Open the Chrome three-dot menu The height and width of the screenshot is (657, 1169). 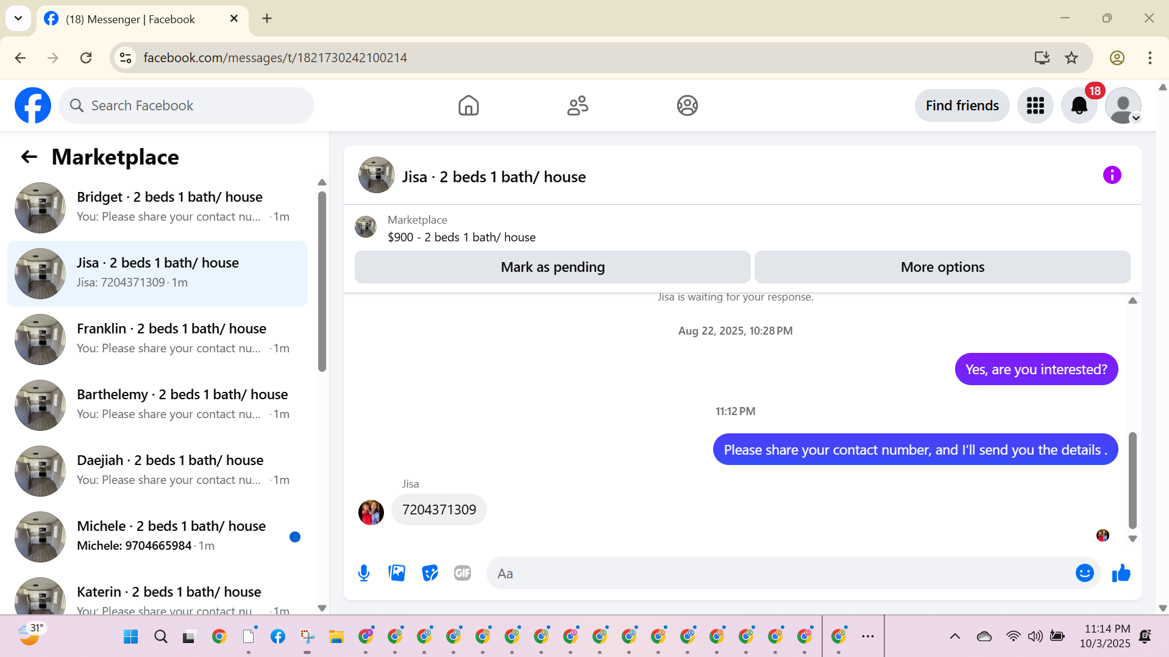click(x=1149, y=58)
